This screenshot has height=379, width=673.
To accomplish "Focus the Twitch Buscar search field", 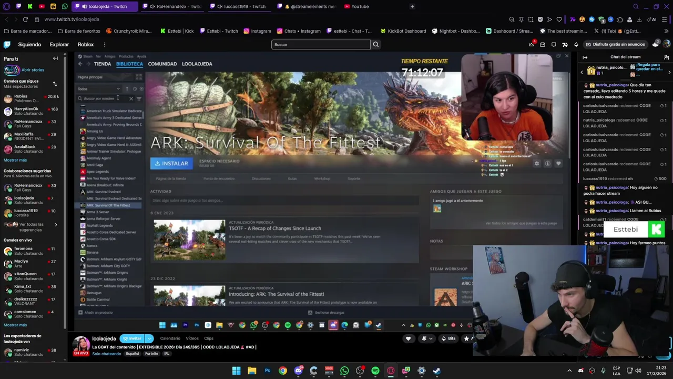I will pyautogui.click(x=320, y=45).
